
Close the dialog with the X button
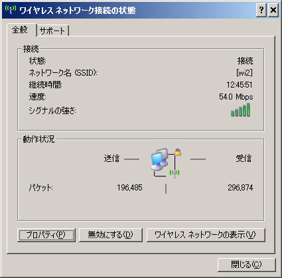point(273,10)
